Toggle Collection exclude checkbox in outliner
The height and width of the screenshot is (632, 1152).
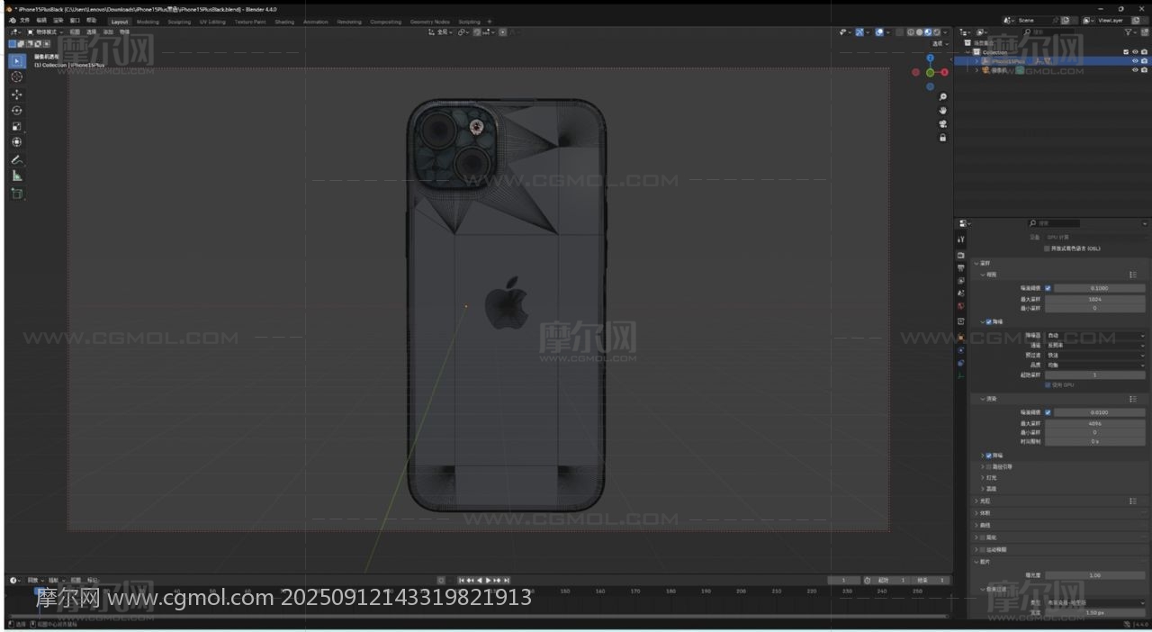tap(1126, 52)
